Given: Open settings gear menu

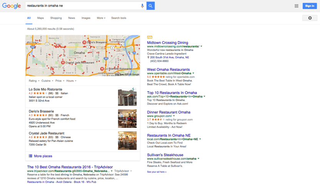Looking at the screenshot, I should (310, 18).
